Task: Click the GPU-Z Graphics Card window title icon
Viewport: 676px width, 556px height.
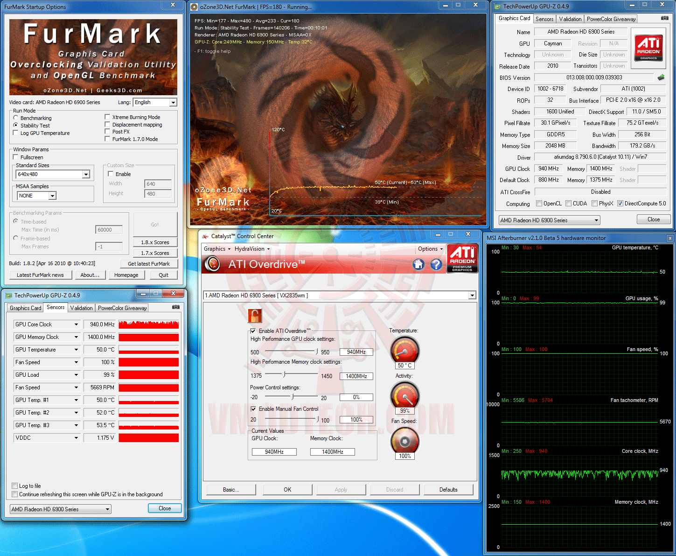Action: pos(497,7)
